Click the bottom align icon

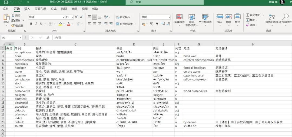[99, 17]
